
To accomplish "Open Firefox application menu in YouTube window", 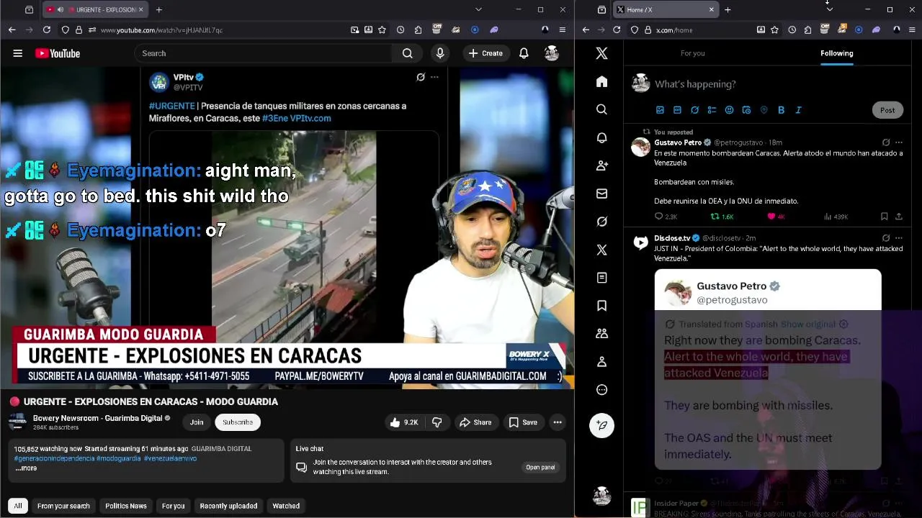I will (x=563, y=29).
